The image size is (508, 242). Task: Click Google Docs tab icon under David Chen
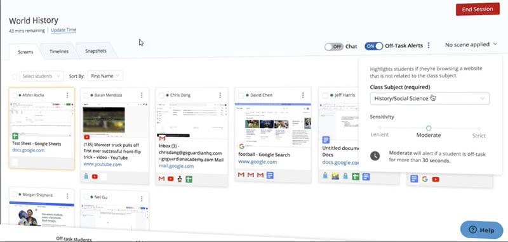pyautogui.click(x=271, y=175)
